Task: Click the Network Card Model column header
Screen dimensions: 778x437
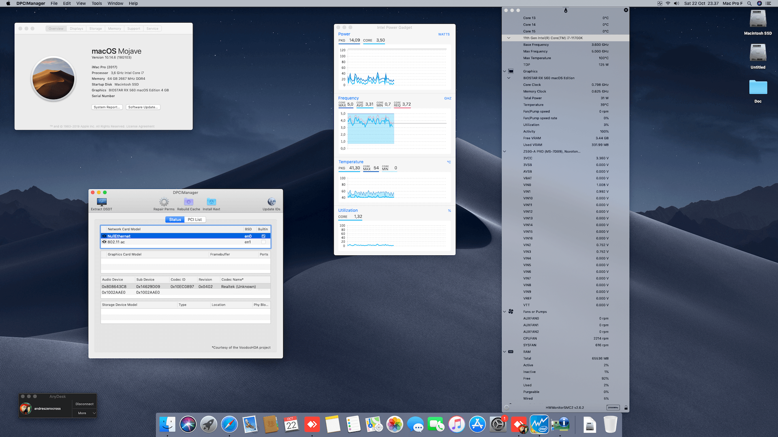Action: pyautogui.click(x=172, y=229)
